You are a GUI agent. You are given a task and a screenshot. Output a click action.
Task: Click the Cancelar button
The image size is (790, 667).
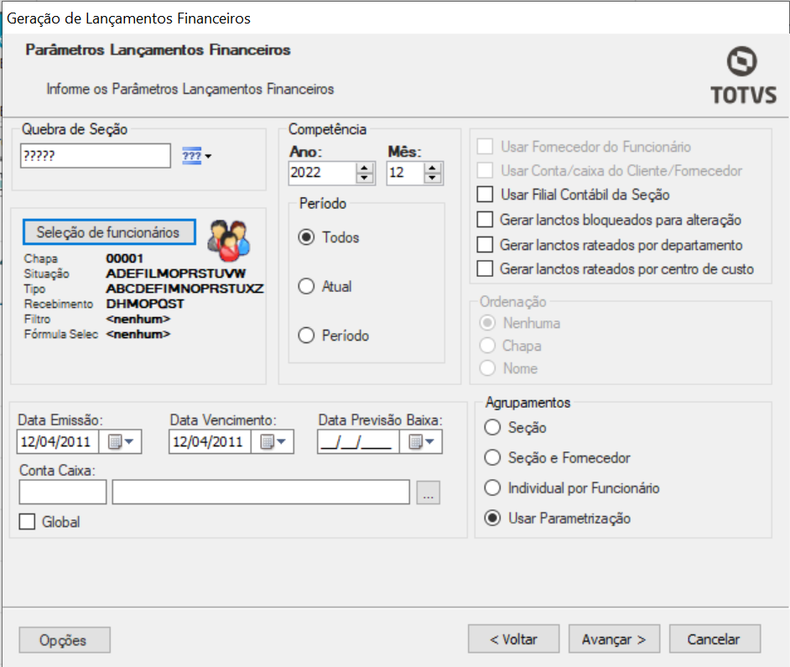pos(715,639)
